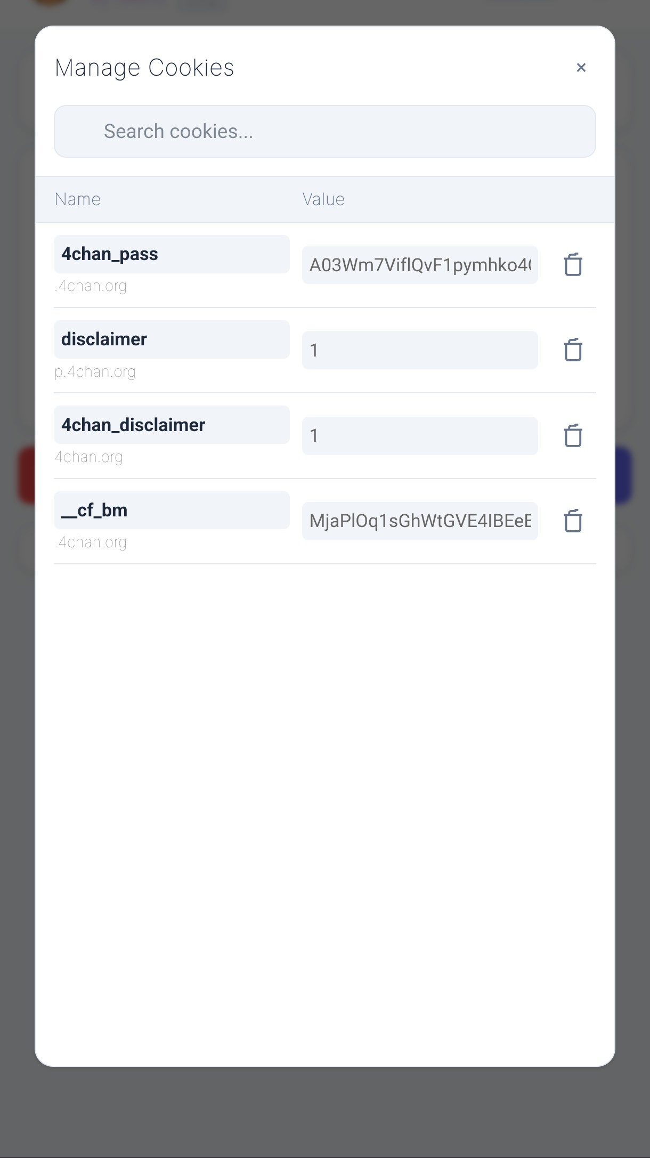This screenshot has width=650, height=1158.
Task: Edit the disclaimer cookie value
Action: coord(420,350)
